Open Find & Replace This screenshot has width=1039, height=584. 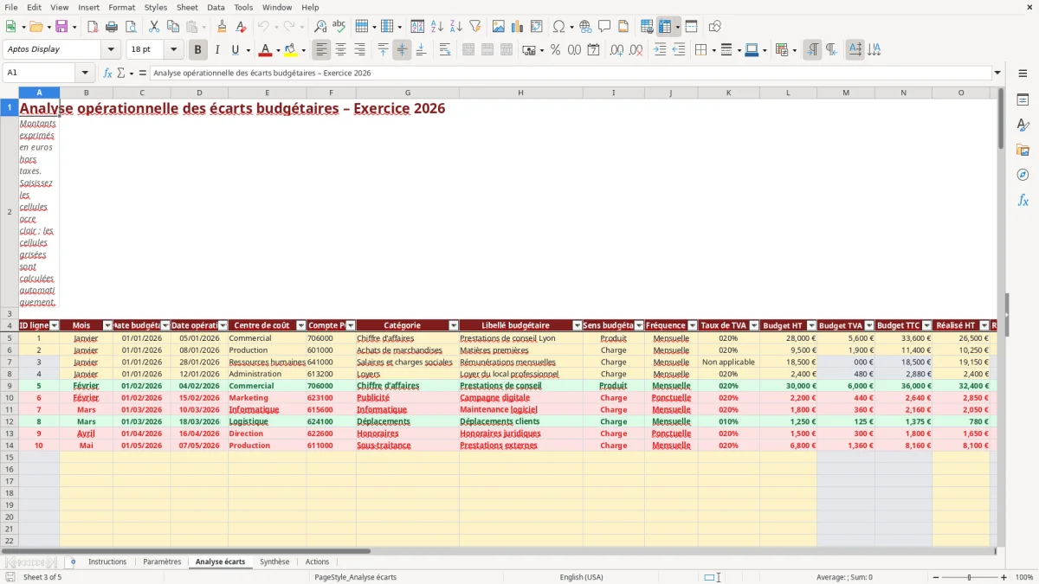(320, 27)
